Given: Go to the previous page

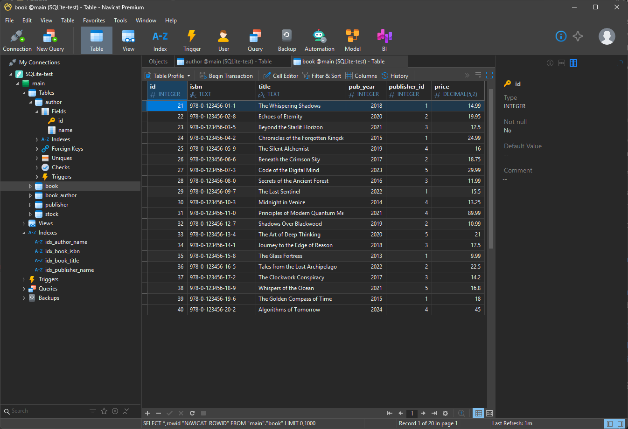Looking at the screenshot, I should pos(401,413).
